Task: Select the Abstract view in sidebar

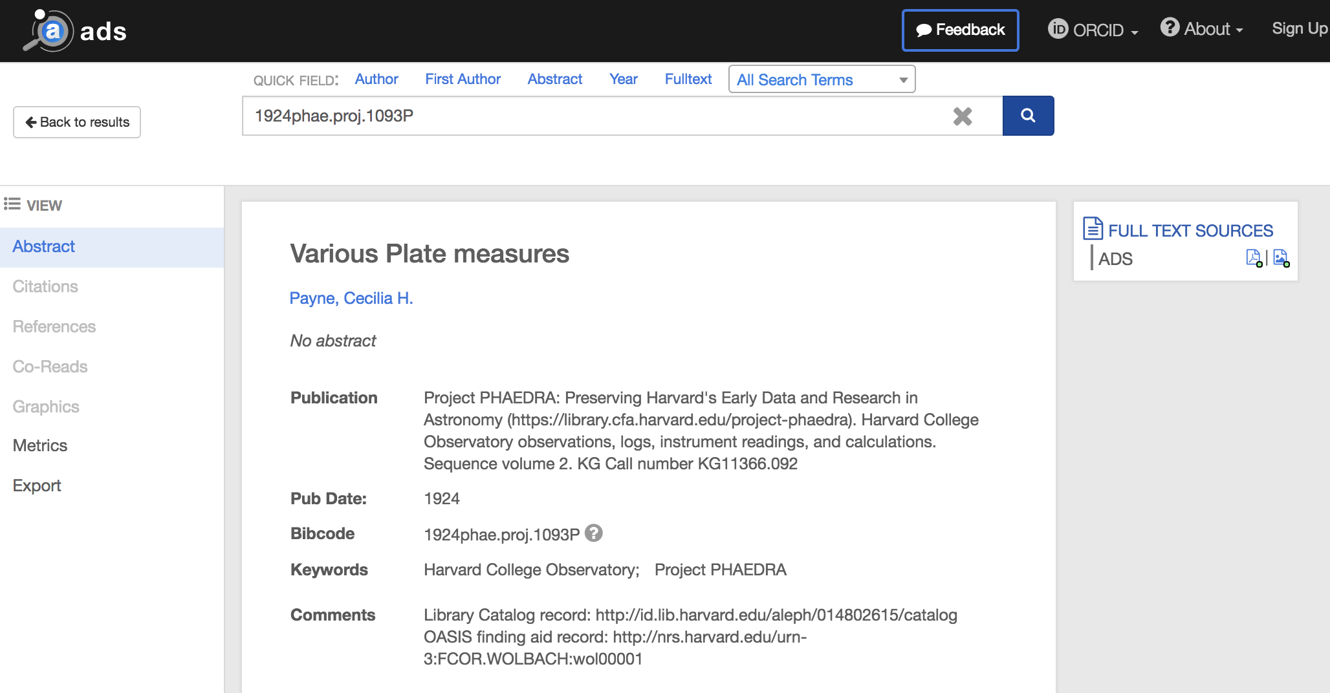Action: [112, 247]
